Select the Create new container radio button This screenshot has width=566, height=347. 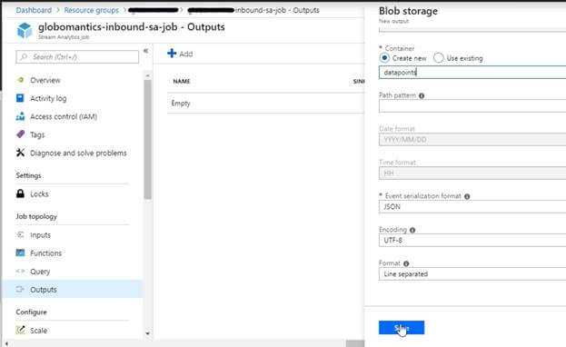[x=384, y=58]
